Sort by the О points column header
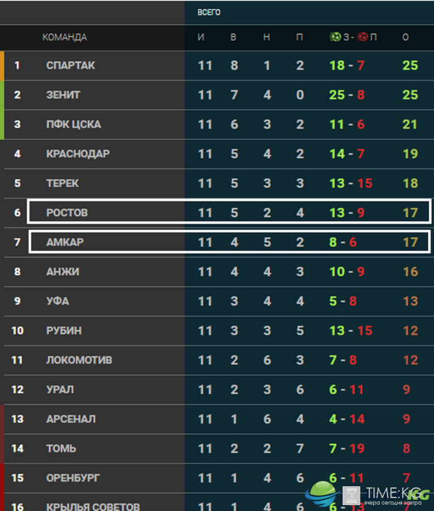This screenshot has height=511, width=434. (405, 37)
